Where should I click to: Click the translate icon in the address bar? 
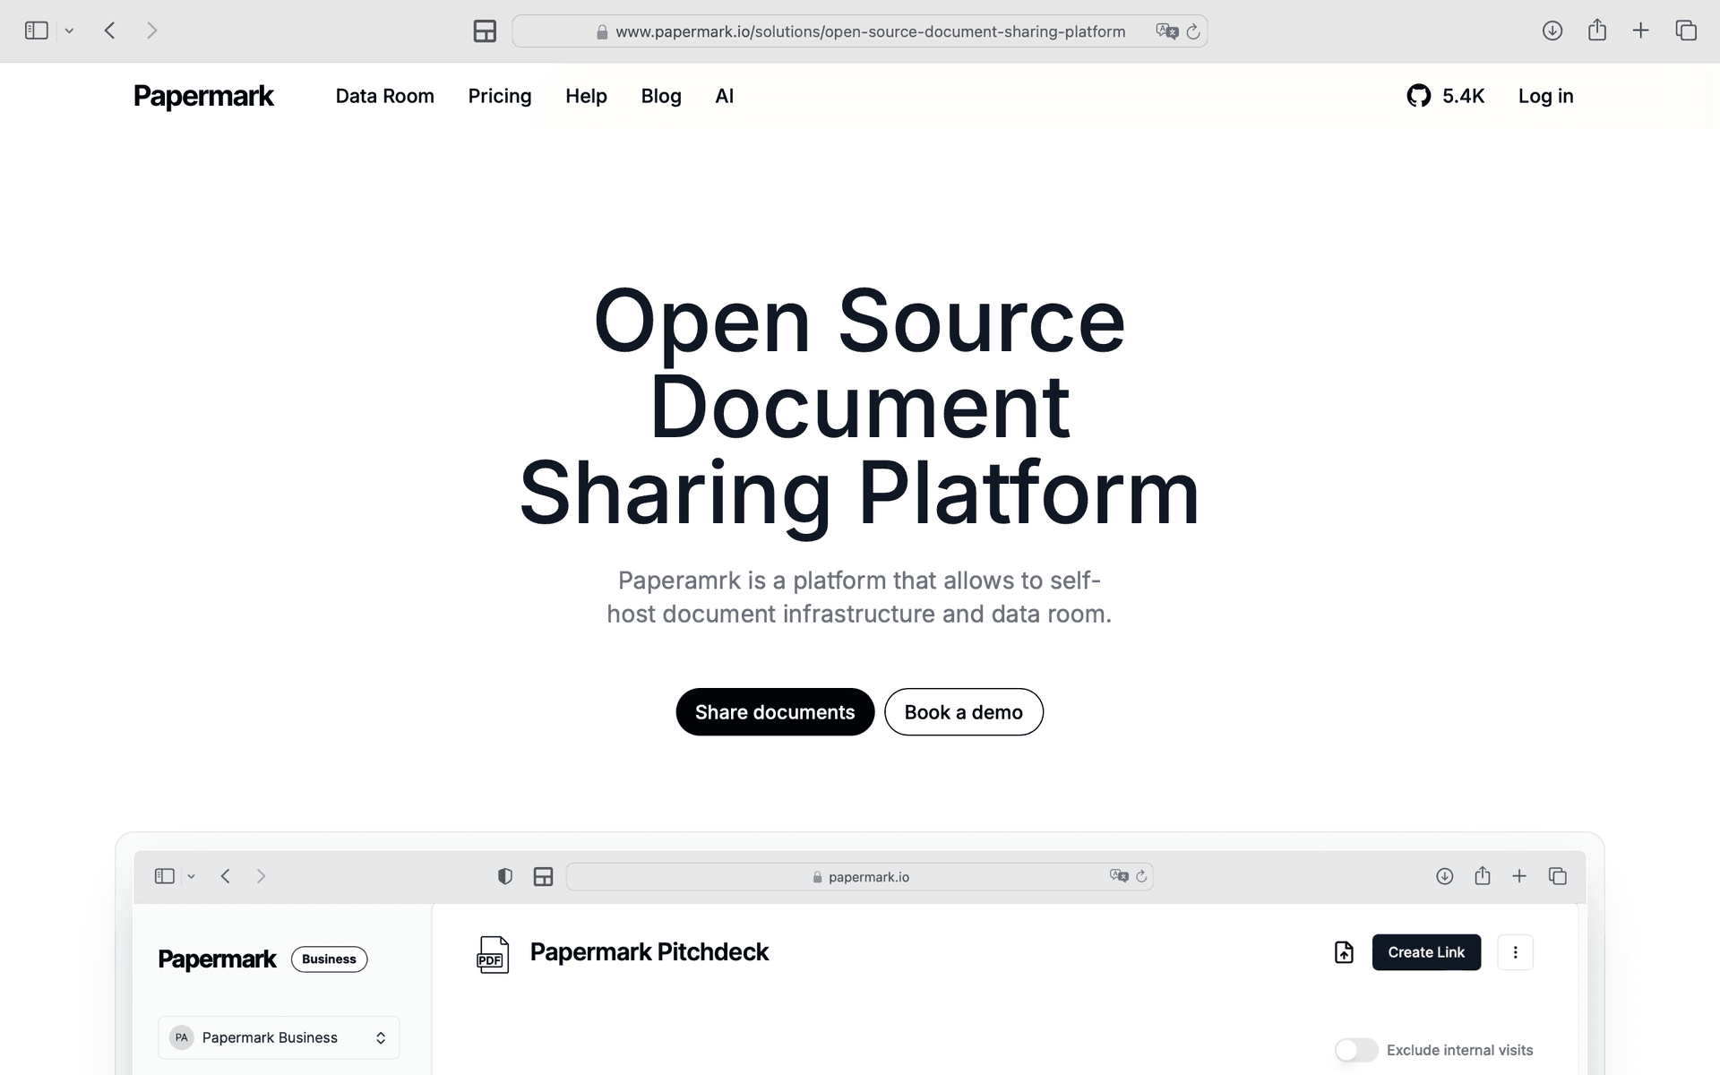1166,31
